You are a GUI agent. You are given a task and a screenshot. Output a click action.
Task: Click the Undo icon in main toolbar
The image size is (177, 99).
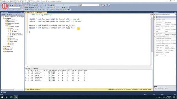coord(39,5)
